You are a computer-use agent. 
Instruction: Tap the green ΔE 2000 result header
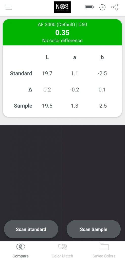pos(62,32)
